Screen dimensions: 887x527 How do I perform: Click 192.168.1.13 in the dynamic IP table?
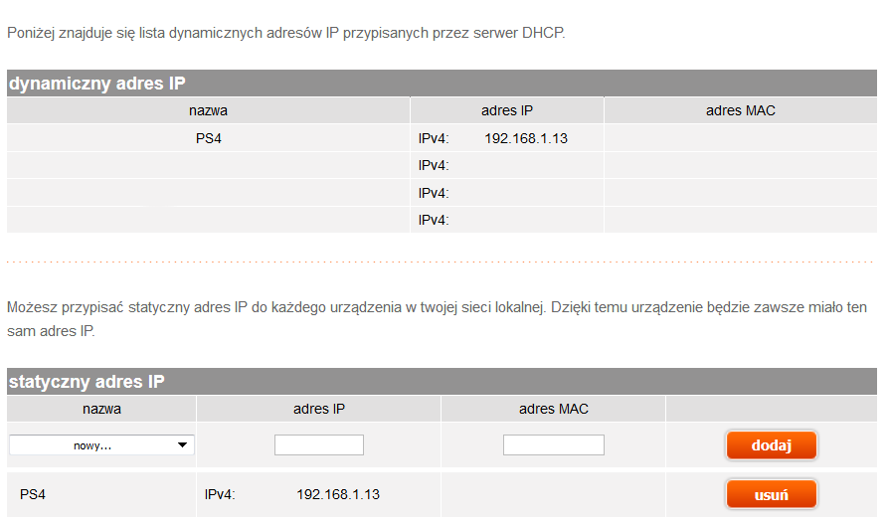tap(526, 138)
